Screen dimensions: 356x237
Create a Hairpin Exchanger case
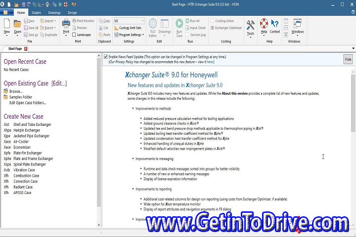coord(22,130)
